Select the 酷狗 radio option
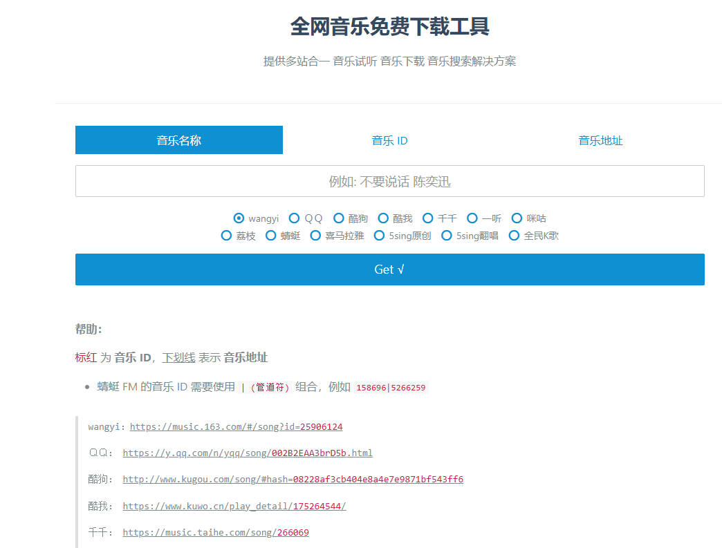722x548 pixels. (339, 218)
